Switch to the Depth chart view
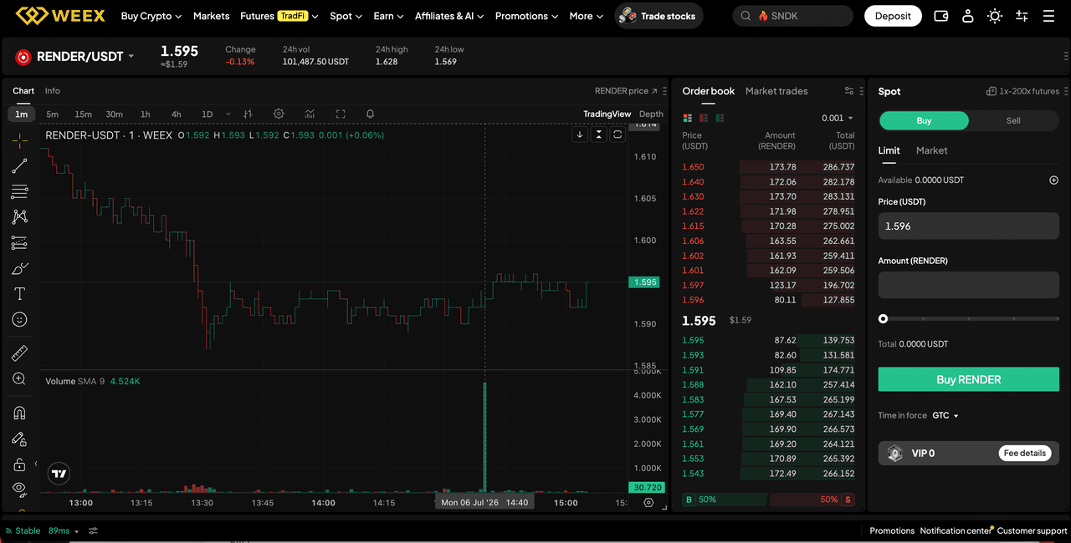This screenshot has width=1071, height=543. (651, 114)
